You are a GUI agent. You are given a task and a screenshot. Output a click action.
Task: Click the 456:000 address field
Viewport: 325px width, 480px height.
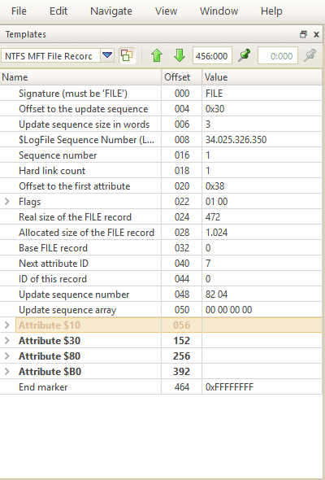pos(212,55)
